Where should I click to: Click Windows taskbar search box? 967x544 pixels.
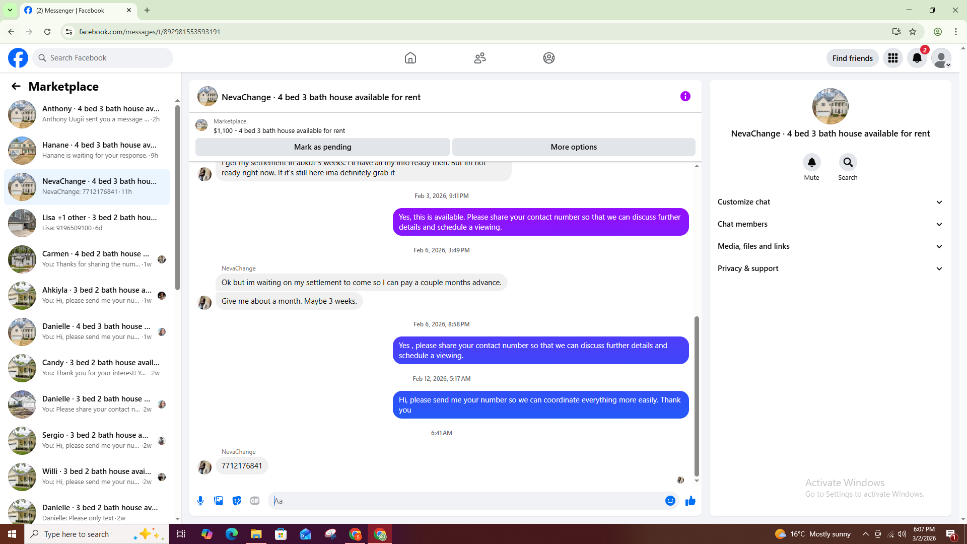[x=97, y=534]
